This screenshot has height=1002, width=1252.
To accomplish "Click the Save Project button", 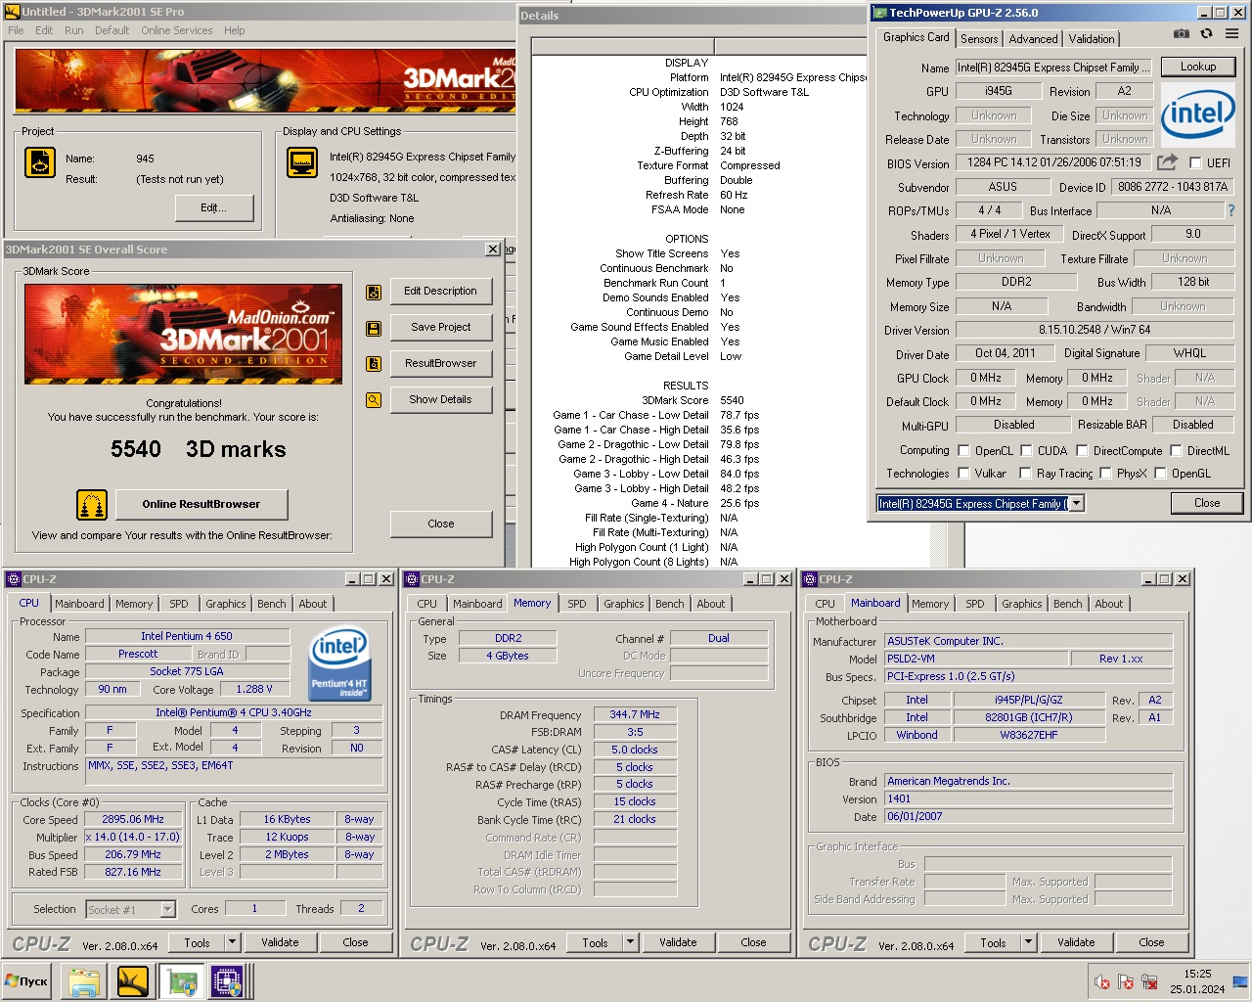I will [x=440, y=328].
